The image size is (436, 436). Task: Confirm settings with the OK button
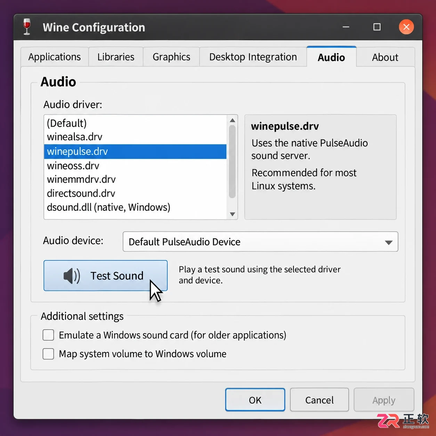255,400
